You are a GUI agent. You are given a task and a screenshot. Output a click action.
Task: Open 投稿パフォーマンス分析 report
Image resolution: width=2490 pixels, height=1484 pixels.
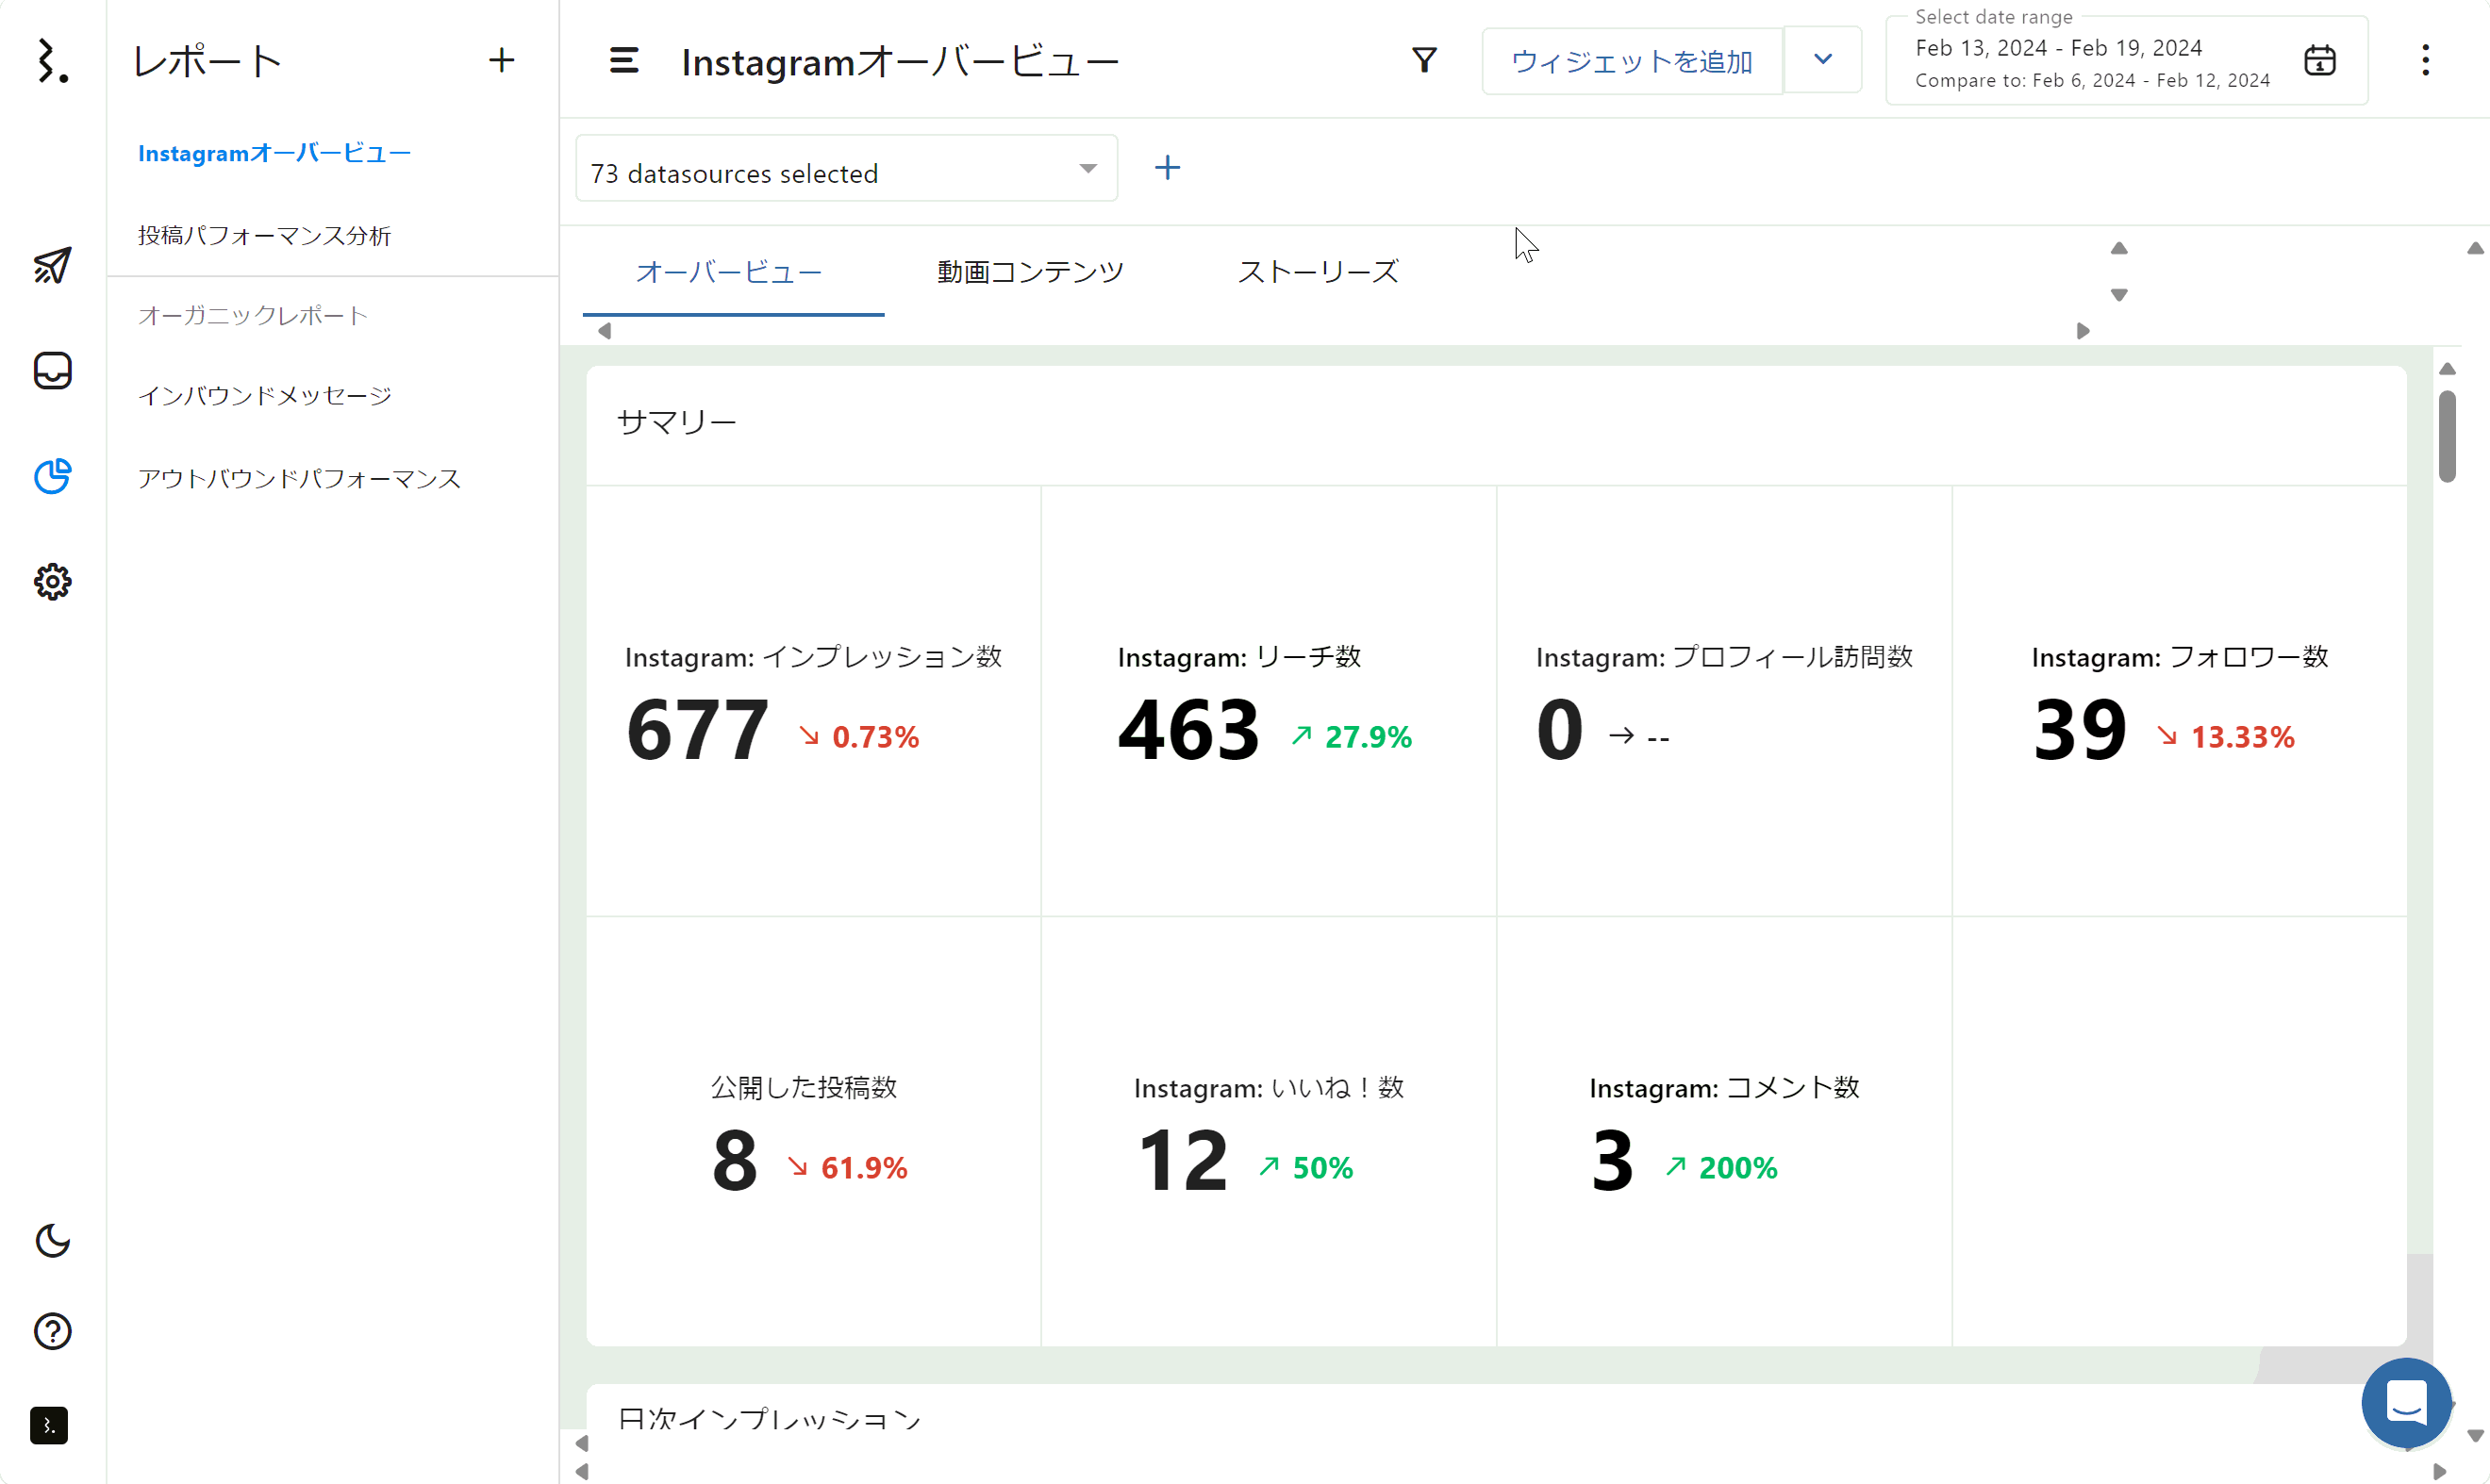click(264, 235)
